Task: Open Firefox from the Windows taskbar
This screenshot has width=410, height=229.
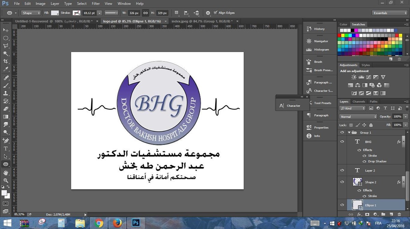Action: tap(117, 223)
